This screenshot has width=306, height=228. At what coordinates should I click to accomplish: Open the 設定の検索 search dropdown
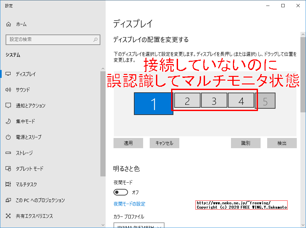click(x=53, y=39)
